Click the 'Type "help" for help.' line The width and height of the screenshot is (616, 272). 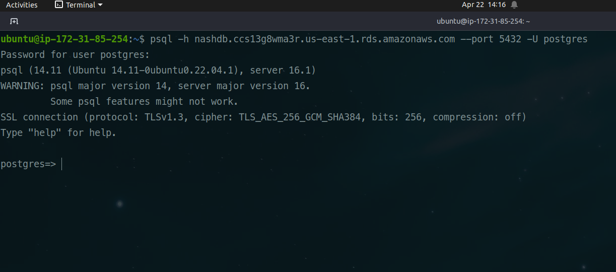[58, 133]
